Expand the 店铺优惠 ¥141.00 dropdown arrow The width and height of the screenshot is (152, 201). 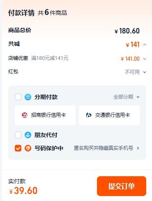tap(145, 59)
